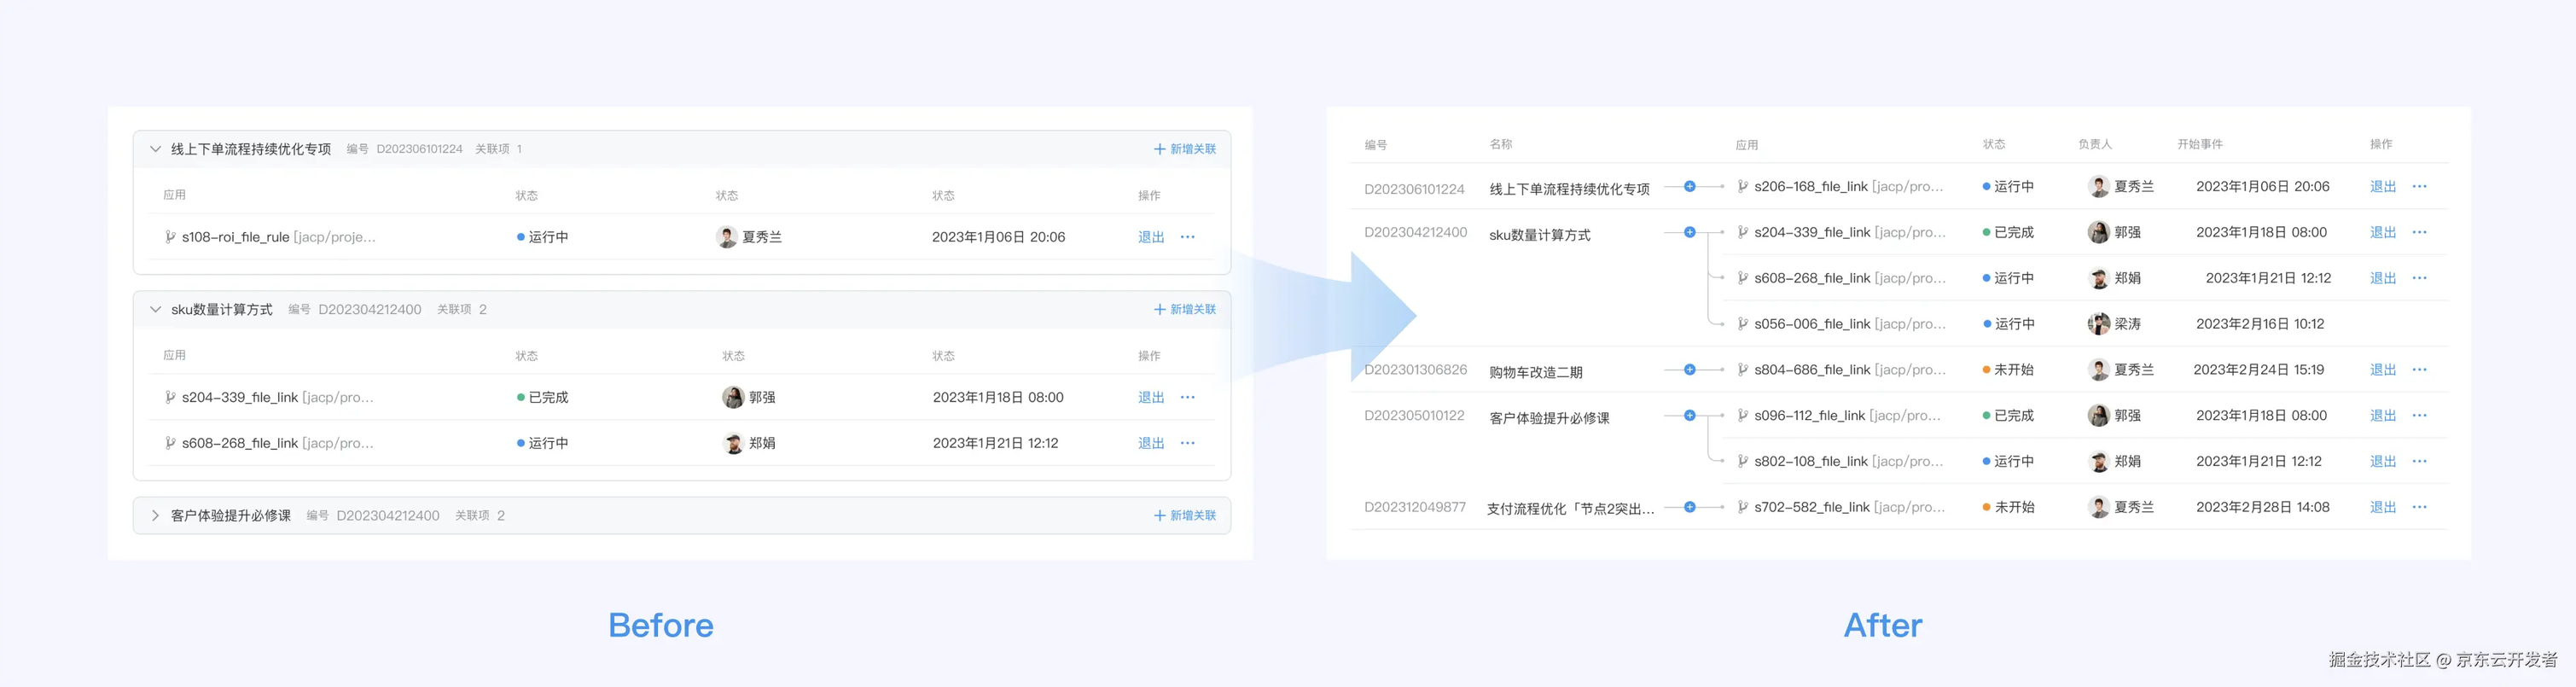This screenshot has width=2576, height=687.
Task: Click 退出 for s204-339_file_link in Before panel
Action: click(x=1151, y=397)
